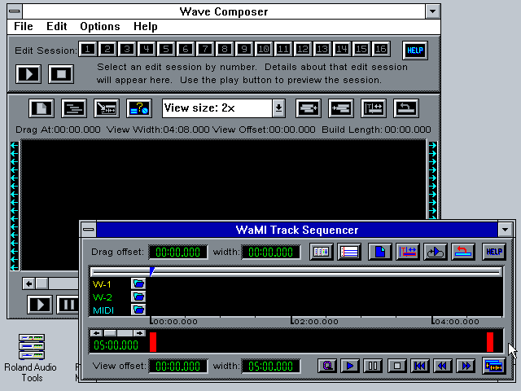Open the Help menu in Wave Composer
521x391 pixels.
tap(145, 26)
